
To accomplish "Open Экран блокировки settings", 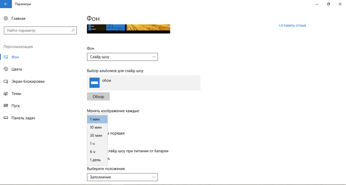I will click(x=28, y=81).
